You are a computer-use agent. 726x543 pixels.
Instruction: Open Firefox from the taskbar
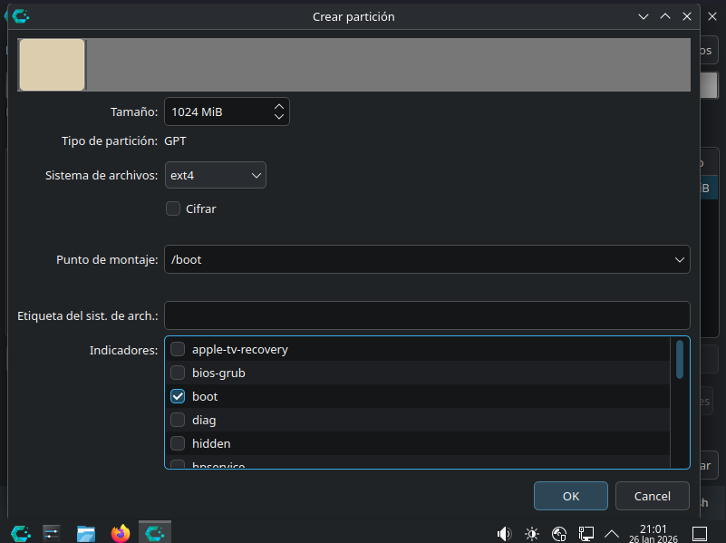tap(121, 532)
